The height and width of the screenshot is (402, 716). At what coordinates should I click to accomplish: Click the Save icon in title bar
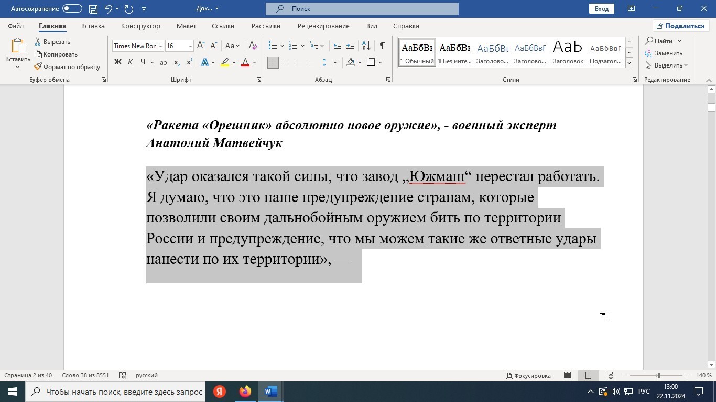point(93,8)
